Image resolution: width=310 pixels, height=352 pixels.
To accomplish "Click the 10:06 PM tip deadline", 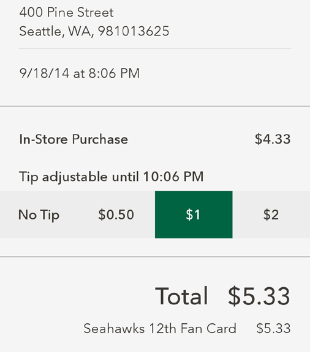I will click(x=173, y=176).
